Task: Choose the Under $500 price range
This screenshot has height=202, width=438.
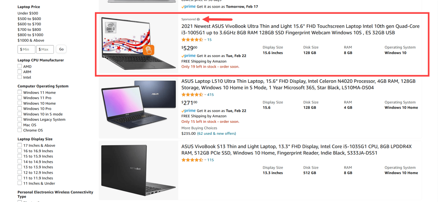Action: (28, 13)
